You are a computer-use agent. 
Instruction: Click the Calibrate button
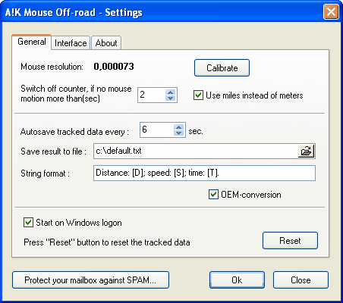[222, 67]
